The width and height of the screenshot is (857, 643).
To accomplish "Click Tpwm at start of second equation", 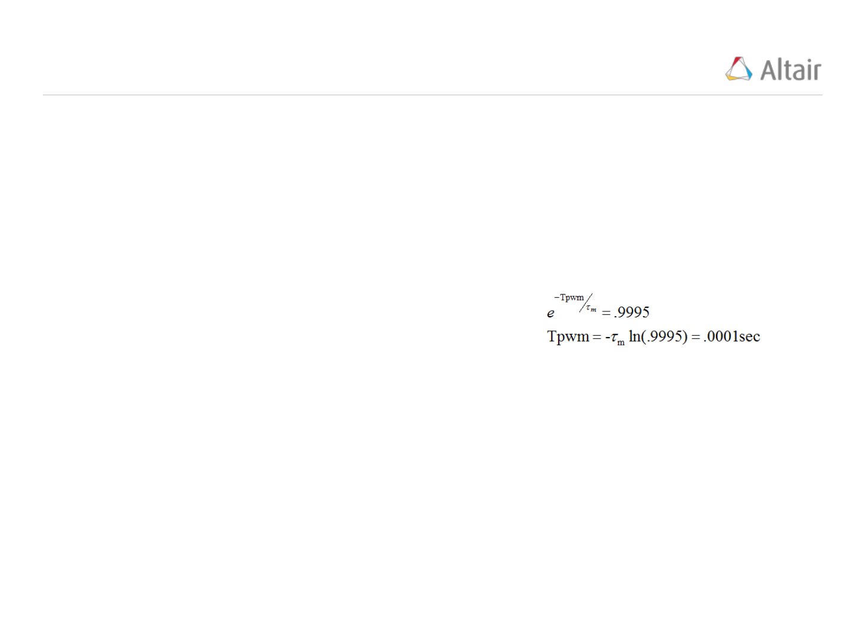I will click(x=568, y=337).
